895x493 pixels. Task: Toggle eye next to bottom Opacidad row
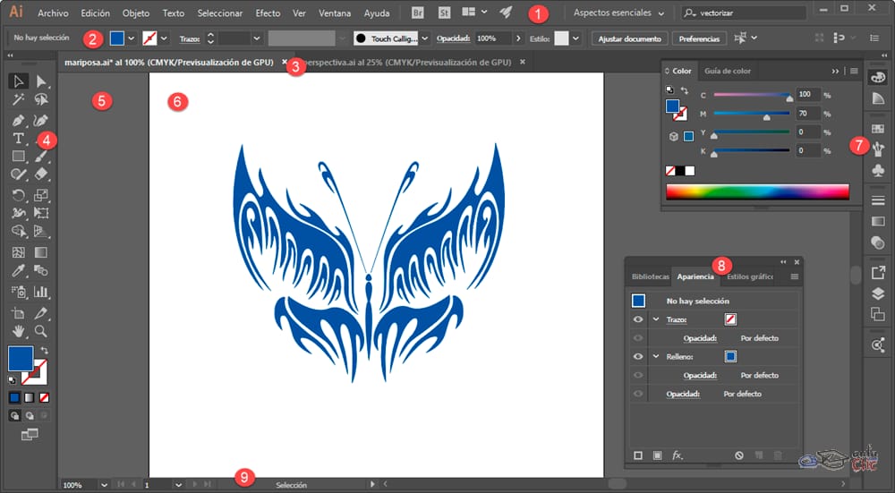(x=637, y=394)
